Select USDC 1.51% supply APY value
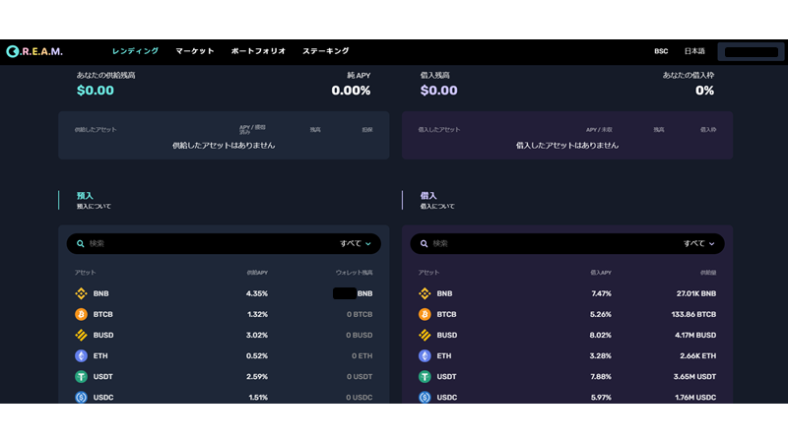Screen dimensions: 788x443 258,398
